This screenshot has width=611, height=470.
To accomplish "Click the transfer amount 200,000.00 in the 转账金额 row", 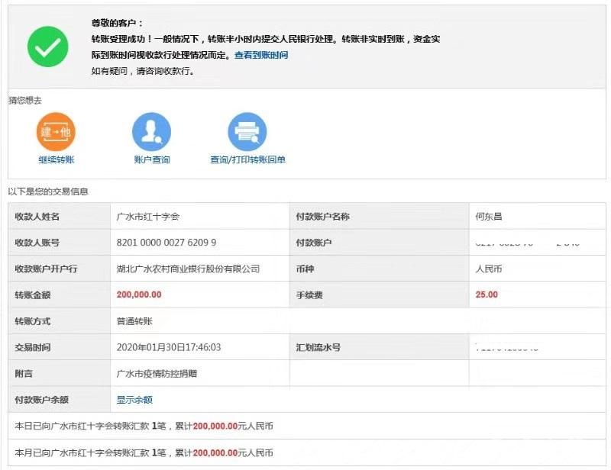I will click(x=138, y=295).
